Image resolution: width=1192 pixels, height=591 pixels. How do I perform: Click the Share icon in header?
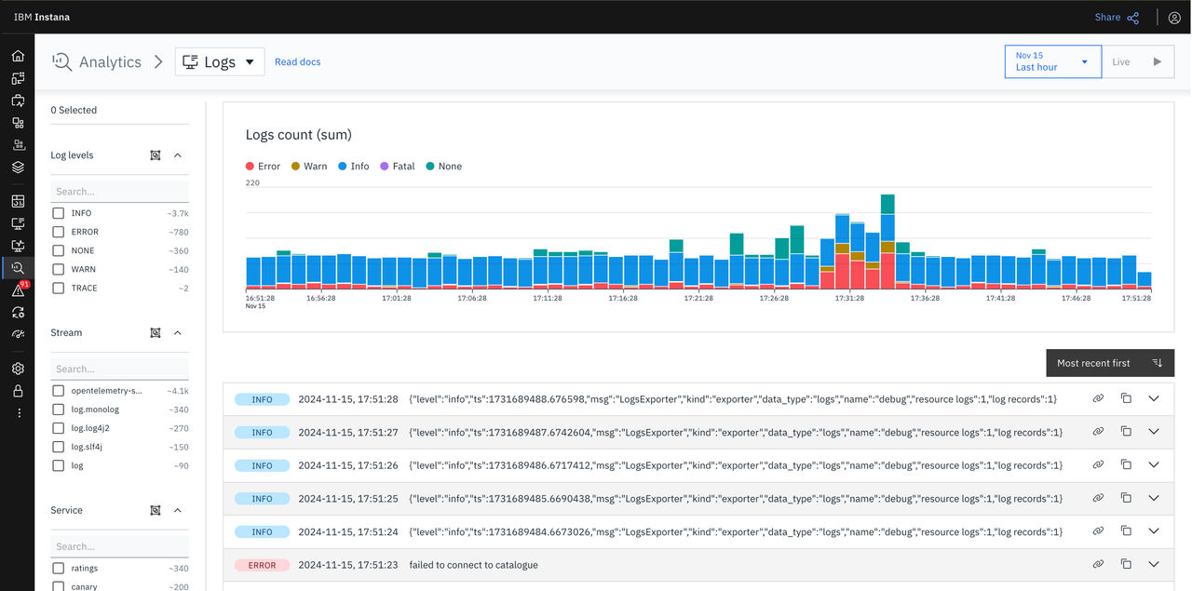point(1133,18)
